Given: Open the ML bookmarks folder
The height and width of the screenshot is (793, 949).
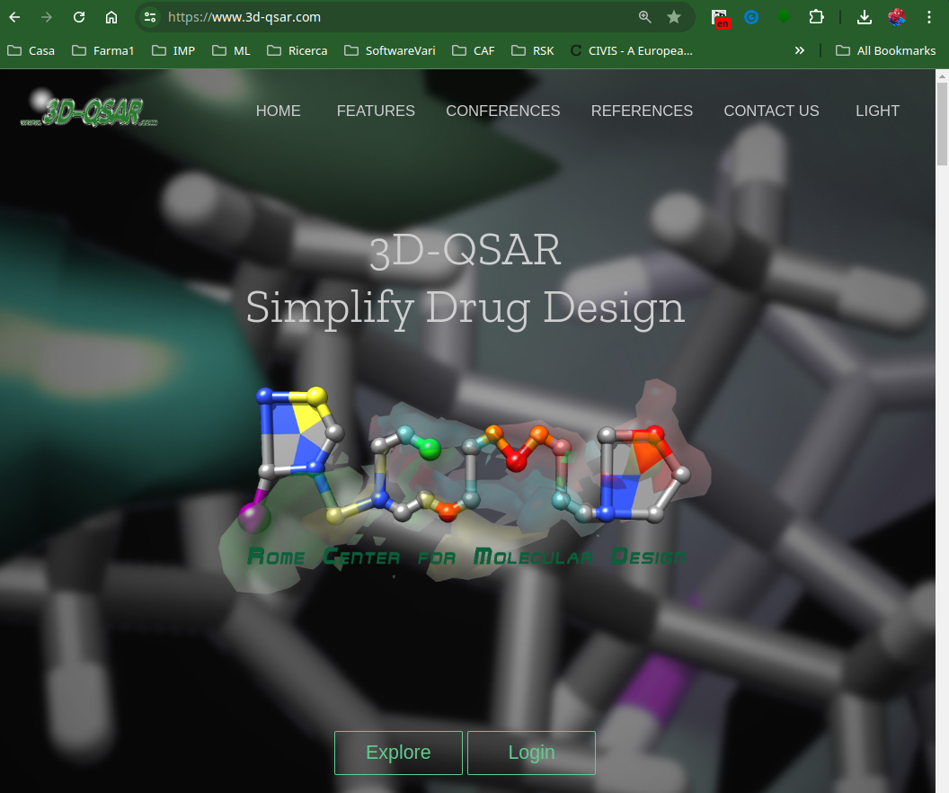Looking at the screenshot, I should 231,51.
